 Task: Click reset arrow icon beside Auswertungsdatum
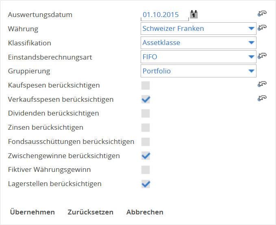pos(262,14)
